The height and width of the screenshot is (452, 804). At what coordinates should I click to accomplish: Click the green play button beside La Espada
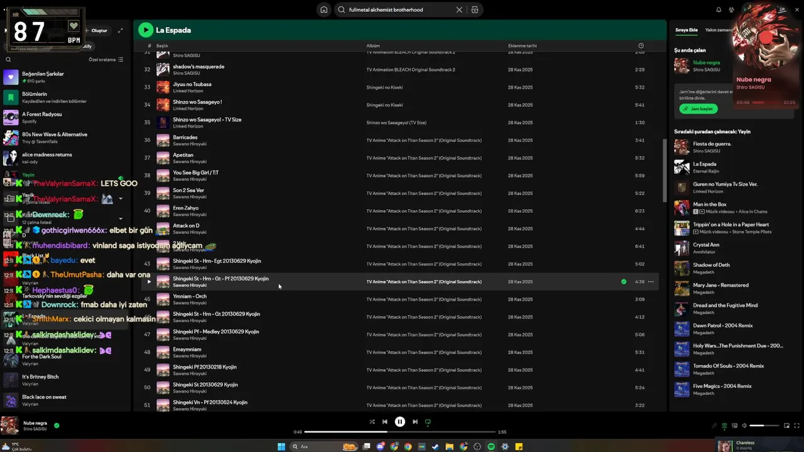[146, 30]
